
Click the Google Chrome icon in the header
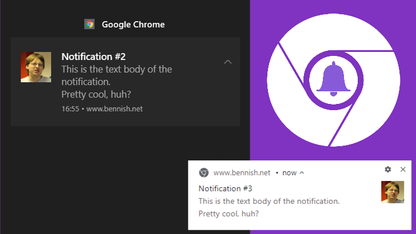pyautogui.click(x=89, y=24)
